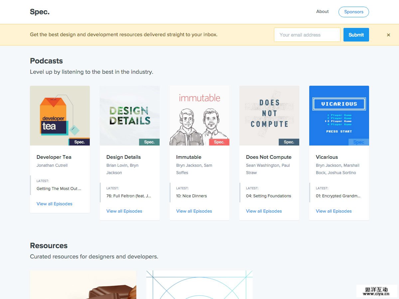399x299 pixels.
Task: Open latest episode 'Getting The Most Out ...'
Action: (x=59, y=189)
